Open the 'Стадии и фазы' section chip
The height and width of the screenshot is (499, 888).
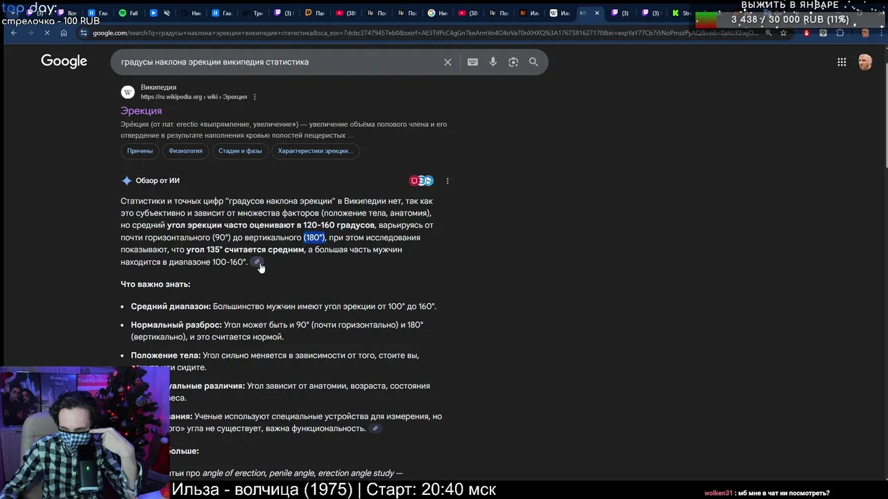pyautogui.click(x=240, y=151)
